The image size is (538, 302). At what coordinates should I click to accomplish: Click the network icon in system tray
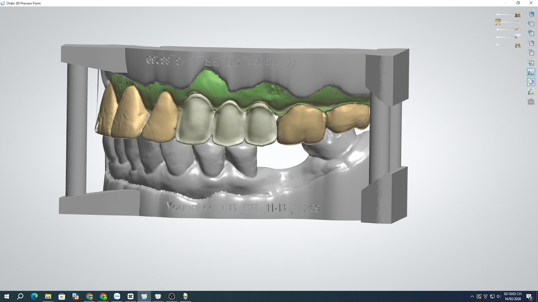(x=492, y=297)
